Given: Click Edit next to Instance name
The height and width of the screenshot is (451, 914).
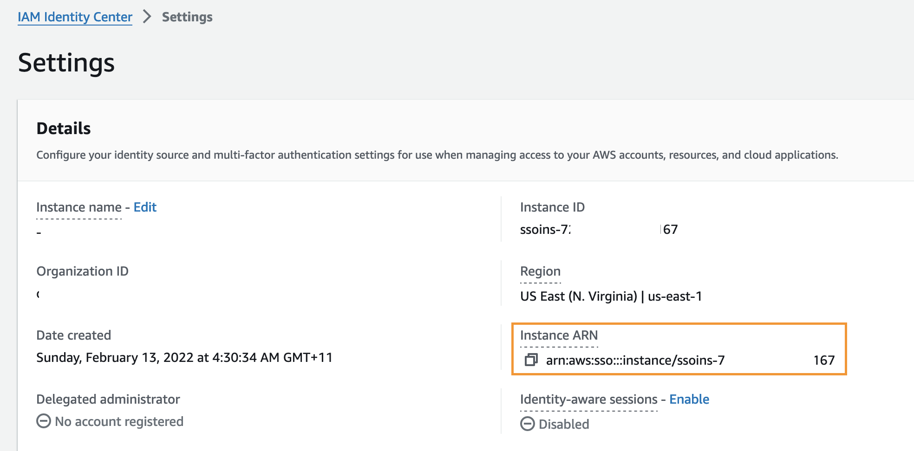Looking at the screenshot, I should pos(145,207).
